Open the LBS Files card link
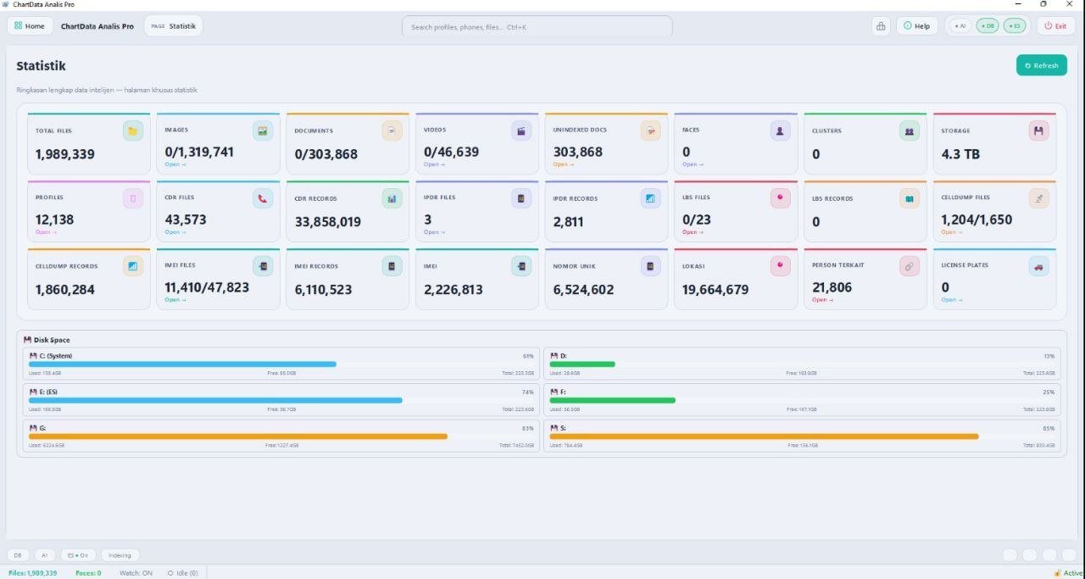 click(693, 232)
